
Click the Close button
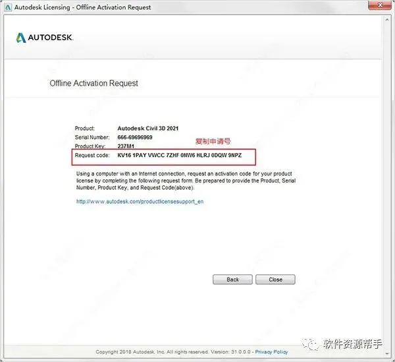click(275, 280)
